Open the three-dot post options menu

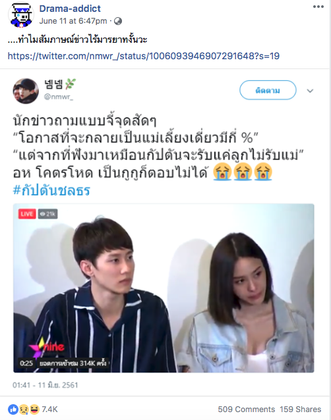318,7
